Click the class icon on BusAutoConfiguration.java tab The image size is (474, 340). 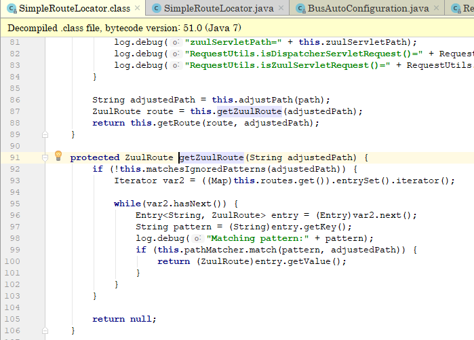(x=300, y=8)
